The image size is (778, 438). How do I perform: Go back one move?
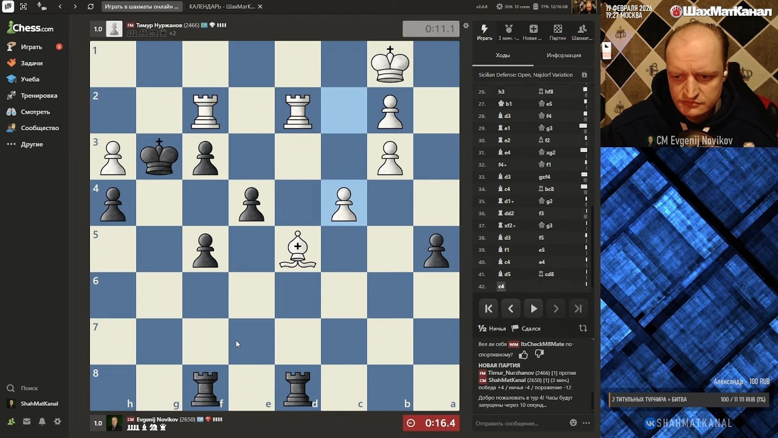coord(511,308)
